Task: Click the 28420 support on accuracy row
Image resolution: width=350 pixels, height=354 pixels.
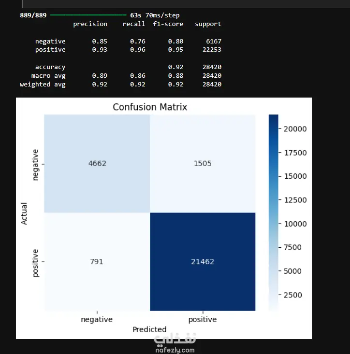Action: [x=212, y=67]
